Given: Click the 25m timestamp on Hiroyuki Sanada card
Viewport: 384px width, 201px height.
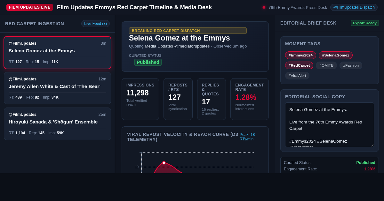Looking at the screenshot, I should 102,115.
